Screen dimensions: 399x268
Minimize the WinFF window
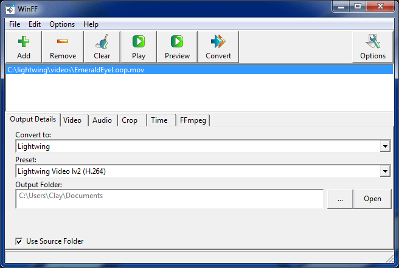(341, 7)
